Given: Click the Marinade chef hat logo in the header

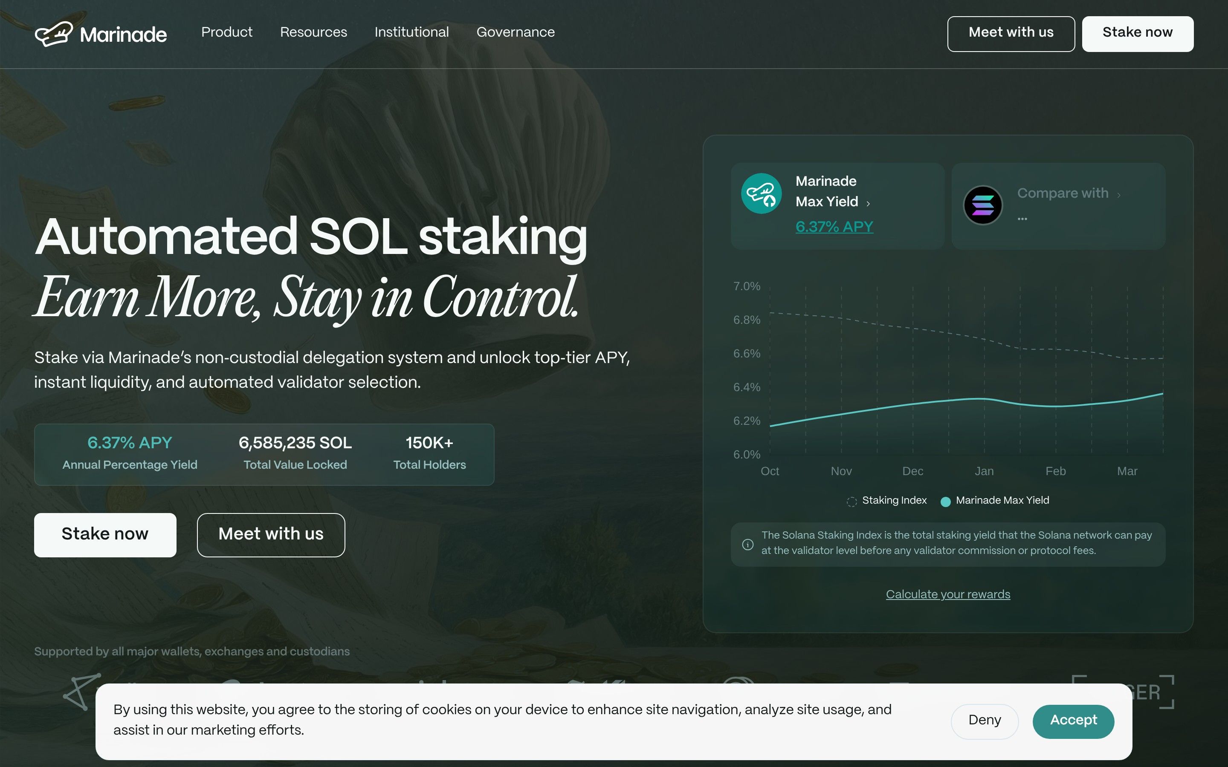Looking at the screenshot, I should tap(55, 34).
